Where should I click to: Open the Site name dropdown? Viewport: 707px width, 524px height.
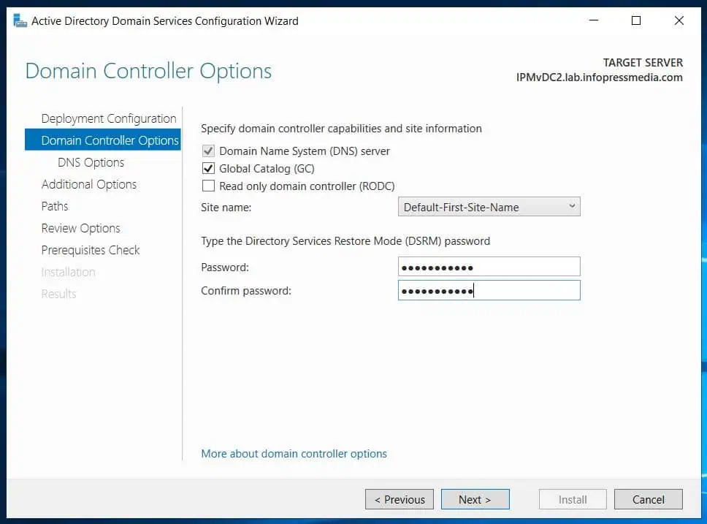click(489, 207)
